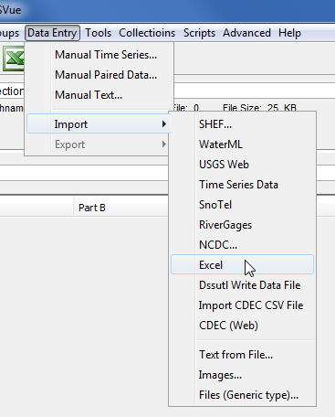
Task: Select Manual Text option
Action: click(x=89, y=95)
